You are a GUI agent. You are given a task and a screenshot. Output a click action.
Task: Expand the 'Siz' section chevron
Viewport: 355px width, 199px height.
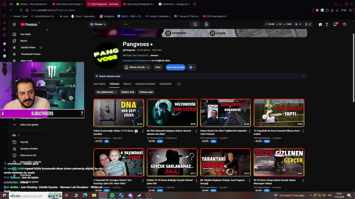click(19, 135)
